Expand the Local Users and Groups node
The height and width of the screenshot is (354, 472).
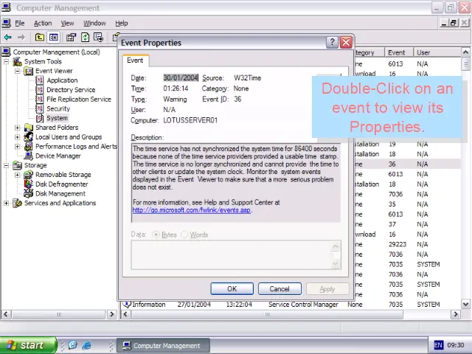click(x=18, y=137)
